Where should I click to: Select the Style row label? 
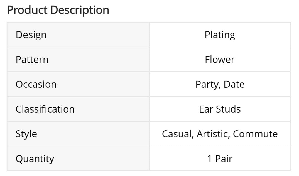click(26, 134)
